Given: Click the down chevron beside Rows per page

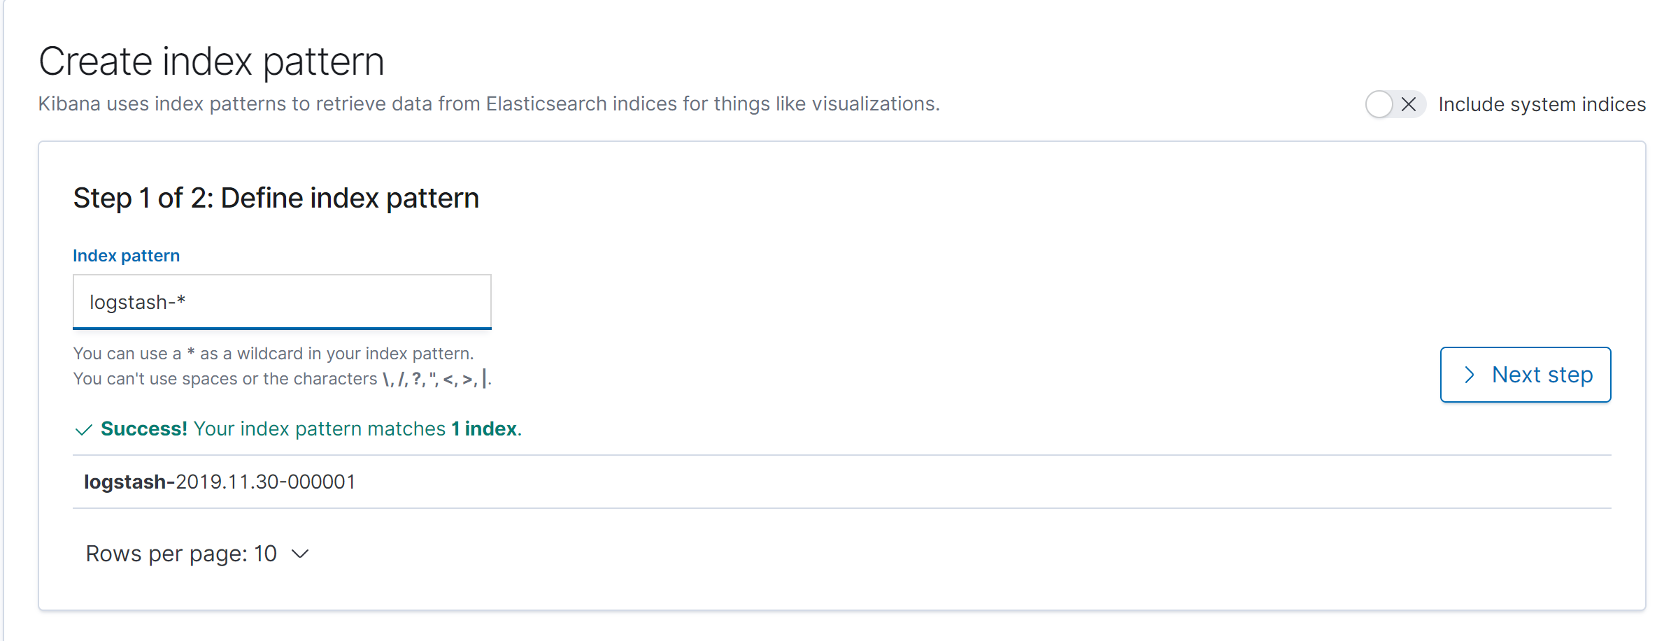Looking at the screenshot, I should [x=300, y=554].
